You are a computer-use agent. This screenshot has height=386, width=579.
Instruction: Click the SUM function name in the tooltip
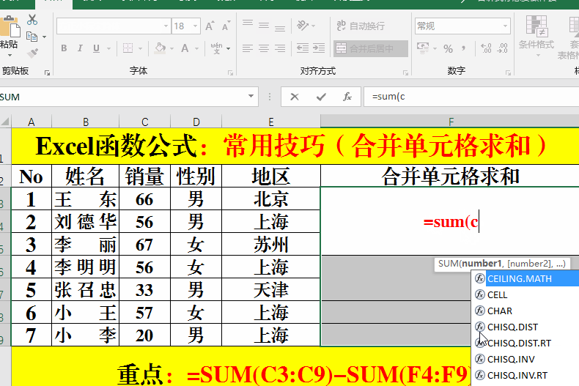(448, 264)
